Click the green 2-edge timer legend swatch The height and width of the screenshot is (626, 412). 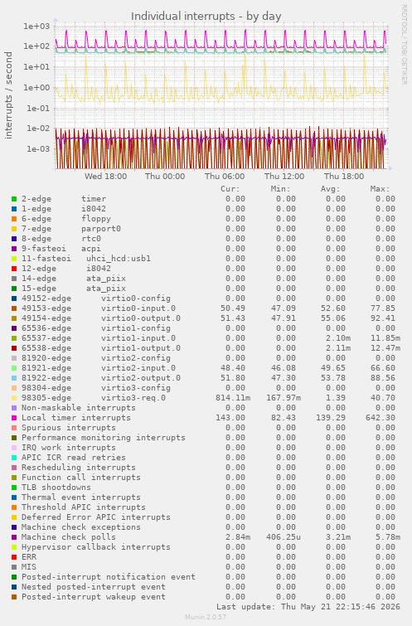[x=14, y=199]
